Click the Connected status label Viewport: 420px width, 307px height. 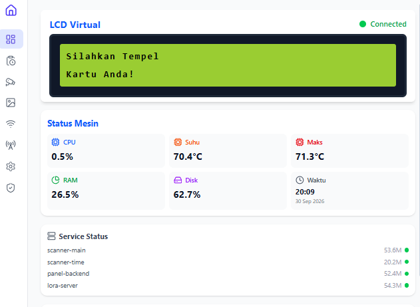[x=389, y=24]
